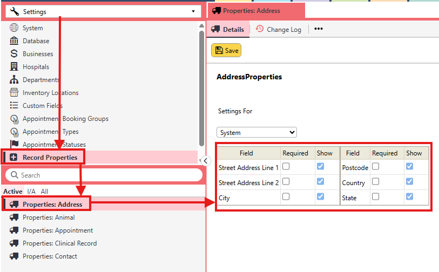Toggle Required checkbox for City
439x272 pixels.
tap(286, 197)
